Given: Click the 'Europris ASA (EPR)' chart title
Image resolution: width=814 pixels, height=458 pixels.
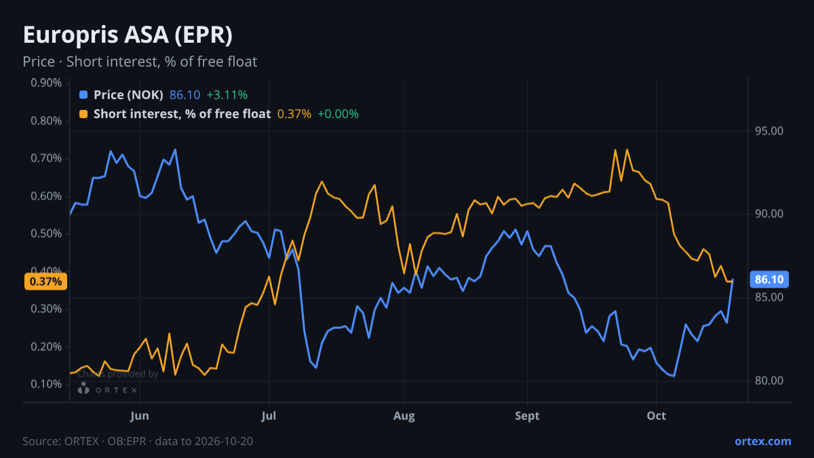Looking at the screenshot, I should pyautogui.click(x=128, y=35).
